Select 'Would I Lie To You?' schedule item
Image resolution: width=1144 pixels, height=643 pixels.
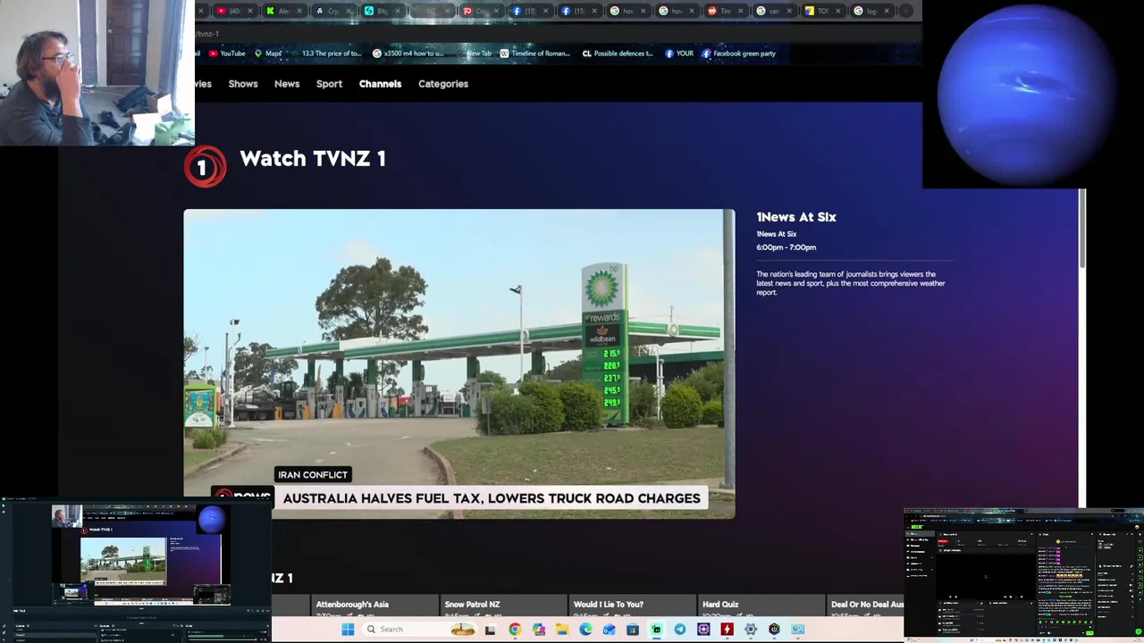pyautogui.click(x=608, y=605)
